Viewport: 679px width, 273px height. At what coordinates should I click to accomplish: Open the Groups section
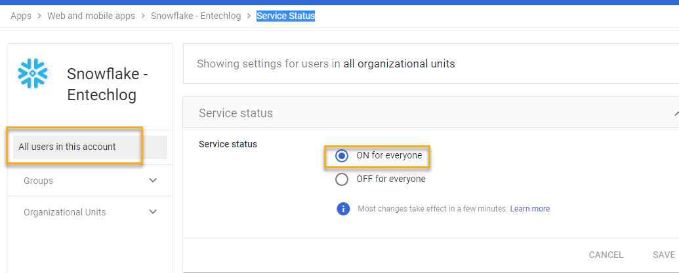(90, 181)
